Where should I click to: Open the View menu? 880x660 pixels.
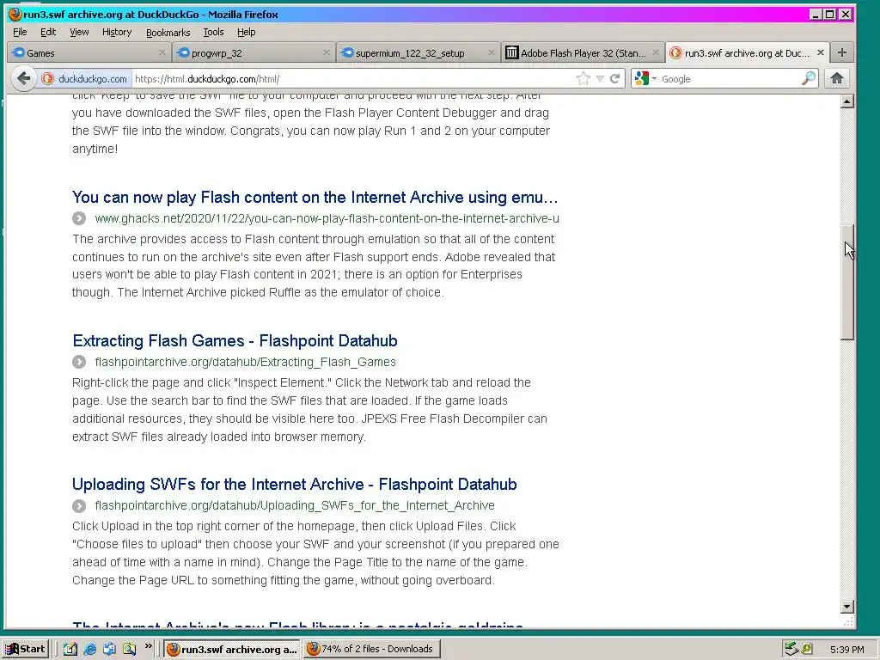[x=79, y=32]
